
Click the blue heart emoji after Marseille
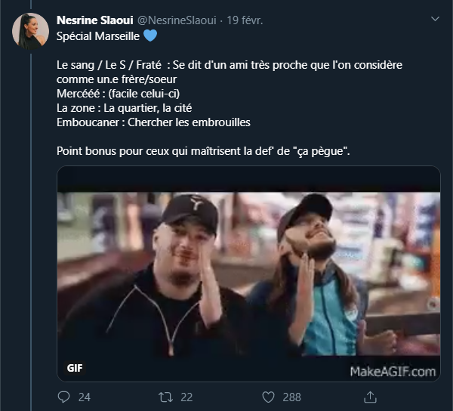[x=151, y=36]
